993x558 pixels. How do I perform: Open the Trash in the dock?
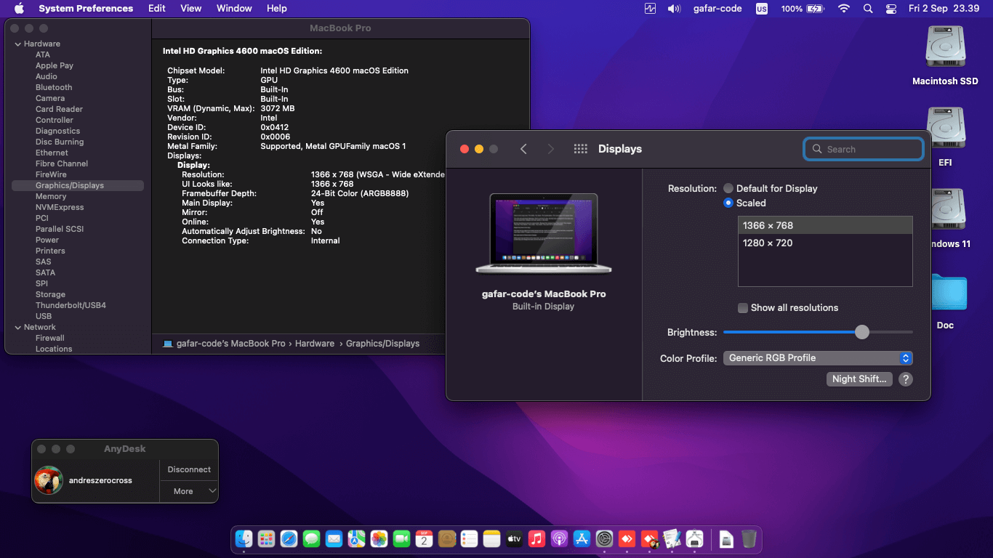click(x=749, y=539)
